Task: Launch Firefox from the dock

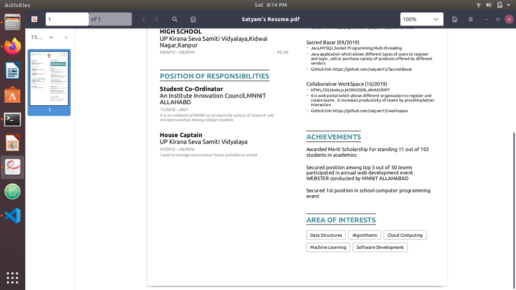Action: (x=12, y=46)
